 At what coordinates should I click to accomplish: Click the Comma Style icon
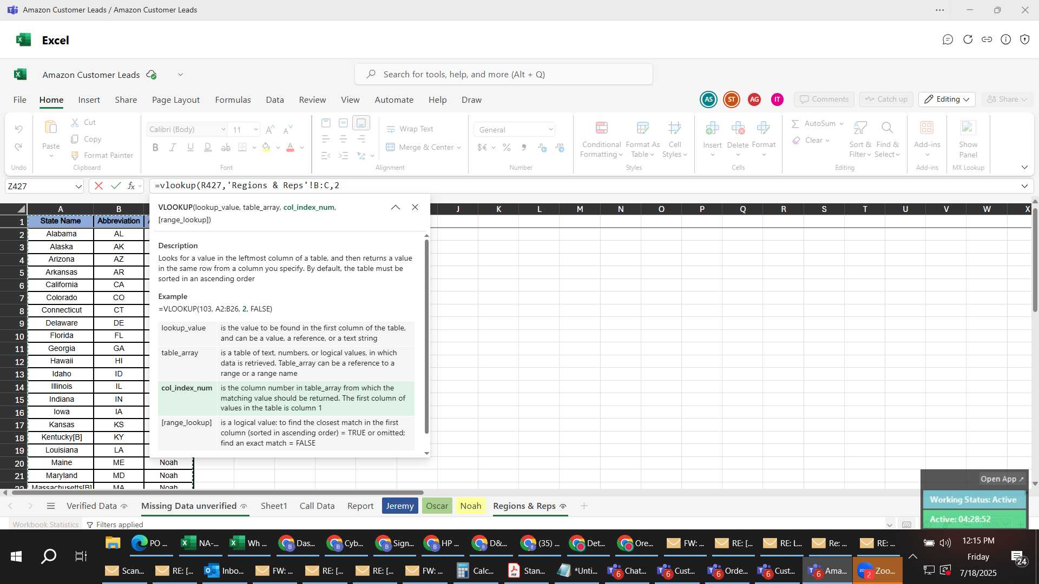[524, 147]
